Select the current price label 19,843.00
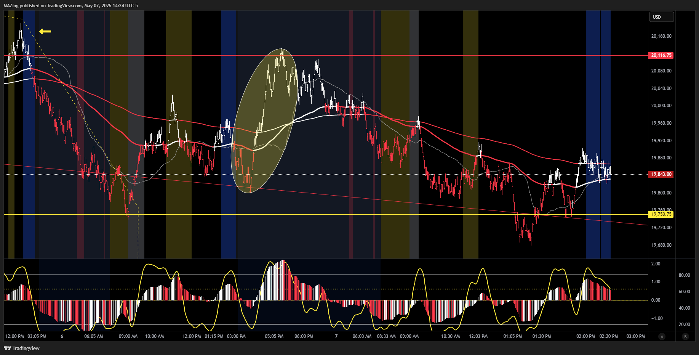The width and height of the screenshot is (699, 355). [x=661, y=174]
